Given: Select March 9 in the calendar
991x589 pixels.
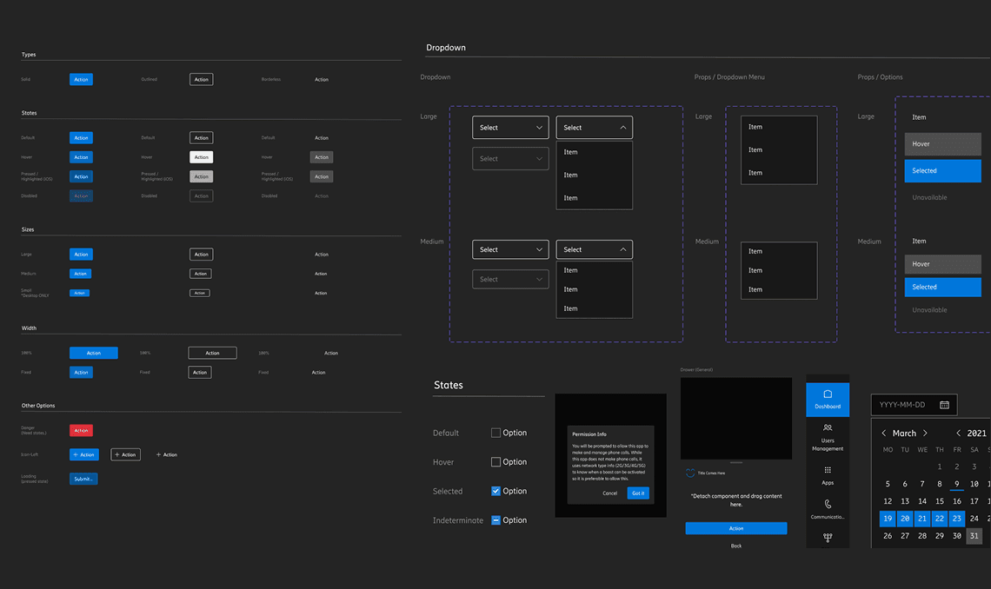Looking at the screenshot, I should [x=957, y=484].
